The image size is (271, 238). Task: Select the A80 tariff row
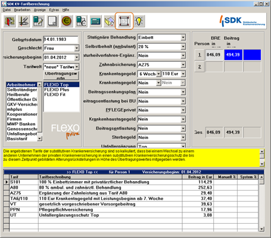tap(132, 188)
